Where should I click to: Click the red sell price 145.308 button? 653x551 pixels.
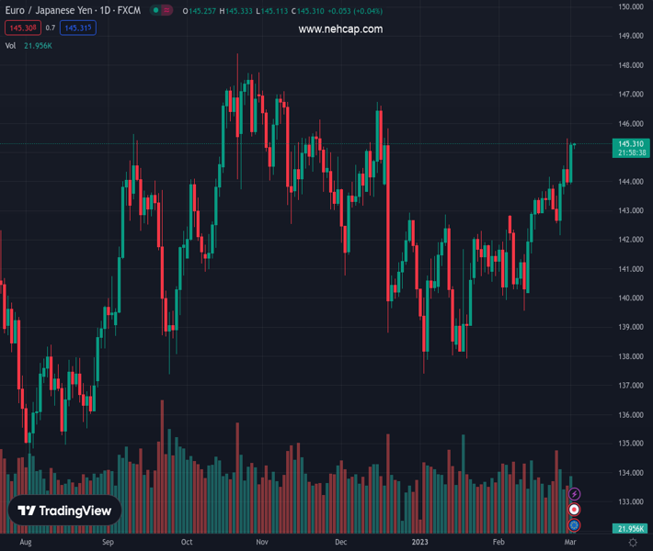click(x=22, y=28)
